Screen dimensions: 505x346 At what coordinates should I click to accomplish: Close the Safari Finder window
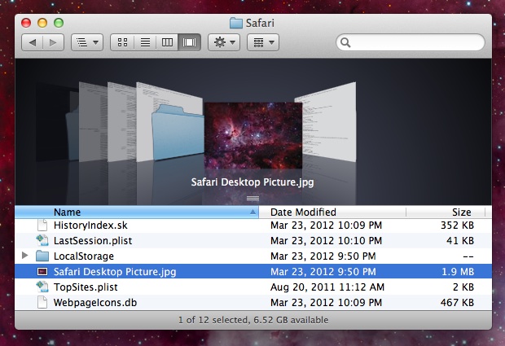(x=26, y=23)
